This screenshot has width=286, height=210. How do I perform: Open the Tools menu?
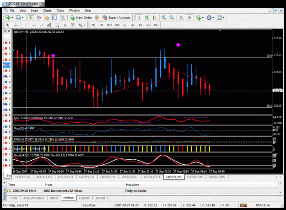click(60, 10)
